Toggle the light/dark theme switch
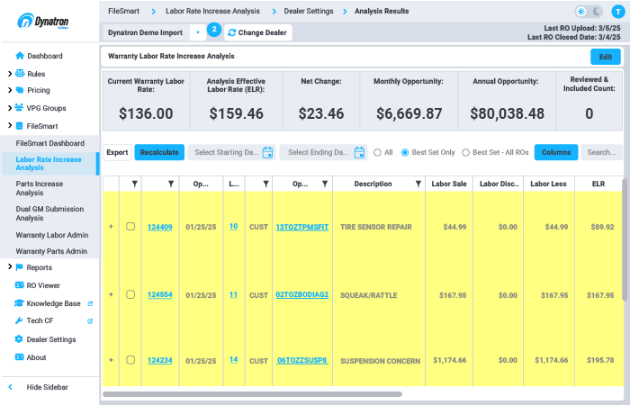Screen dimensions: 630x405 589,12
